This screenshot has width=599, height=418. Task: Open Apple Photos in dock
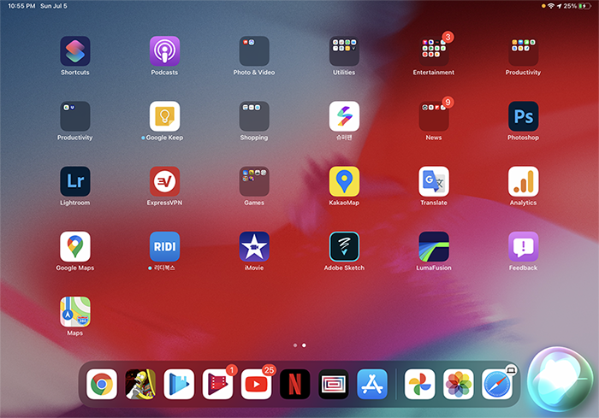click(x=458, y=384)
